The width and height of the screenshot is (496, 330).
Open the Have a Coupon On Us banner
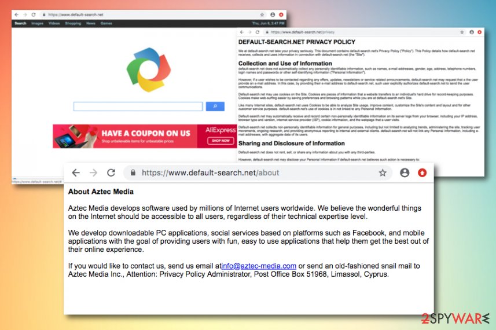[145, 136]
